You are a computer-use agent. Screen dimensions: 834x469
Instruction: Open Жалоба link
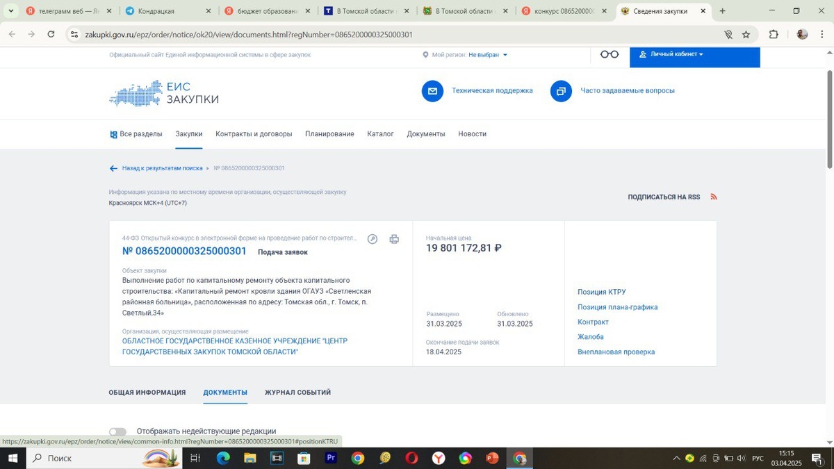tap(591, 337)
